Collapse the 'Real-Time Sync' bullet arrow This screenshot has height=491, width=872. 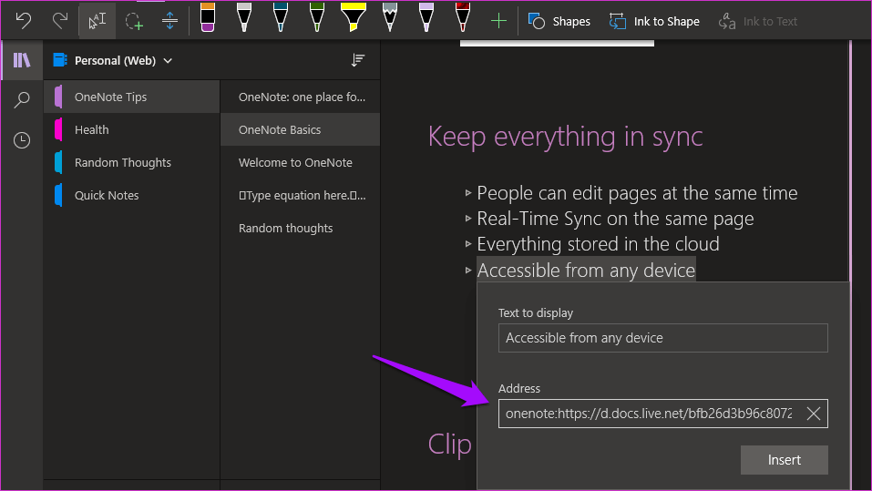click(467, 219)
